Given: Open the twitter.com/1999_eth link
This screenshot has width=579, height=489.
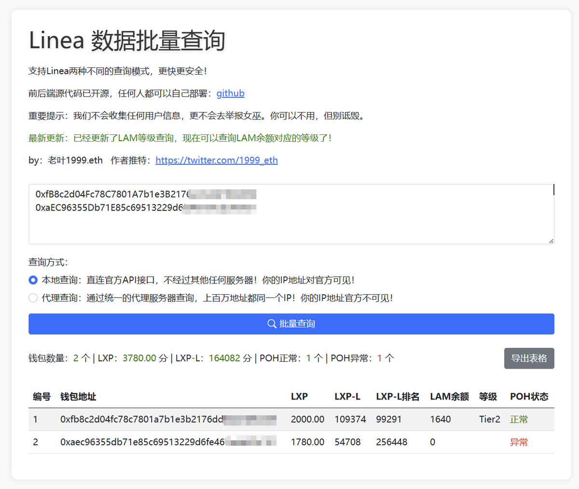Looking at the screenshot, I should point(217,160).
